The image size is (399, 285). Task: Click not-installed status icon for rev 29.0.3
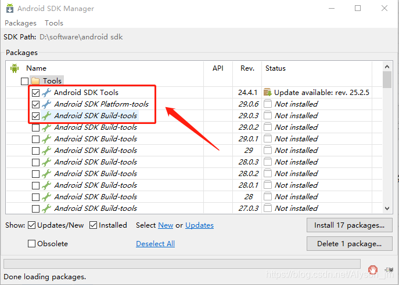coord(267,115)
